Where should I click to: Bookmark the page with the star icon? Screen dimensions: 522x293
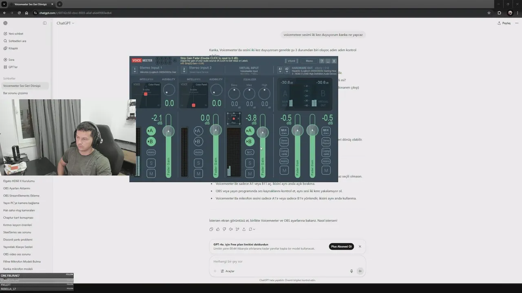489,13
